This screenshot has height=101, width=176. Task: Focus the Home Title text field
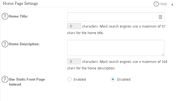click(116, 17)
